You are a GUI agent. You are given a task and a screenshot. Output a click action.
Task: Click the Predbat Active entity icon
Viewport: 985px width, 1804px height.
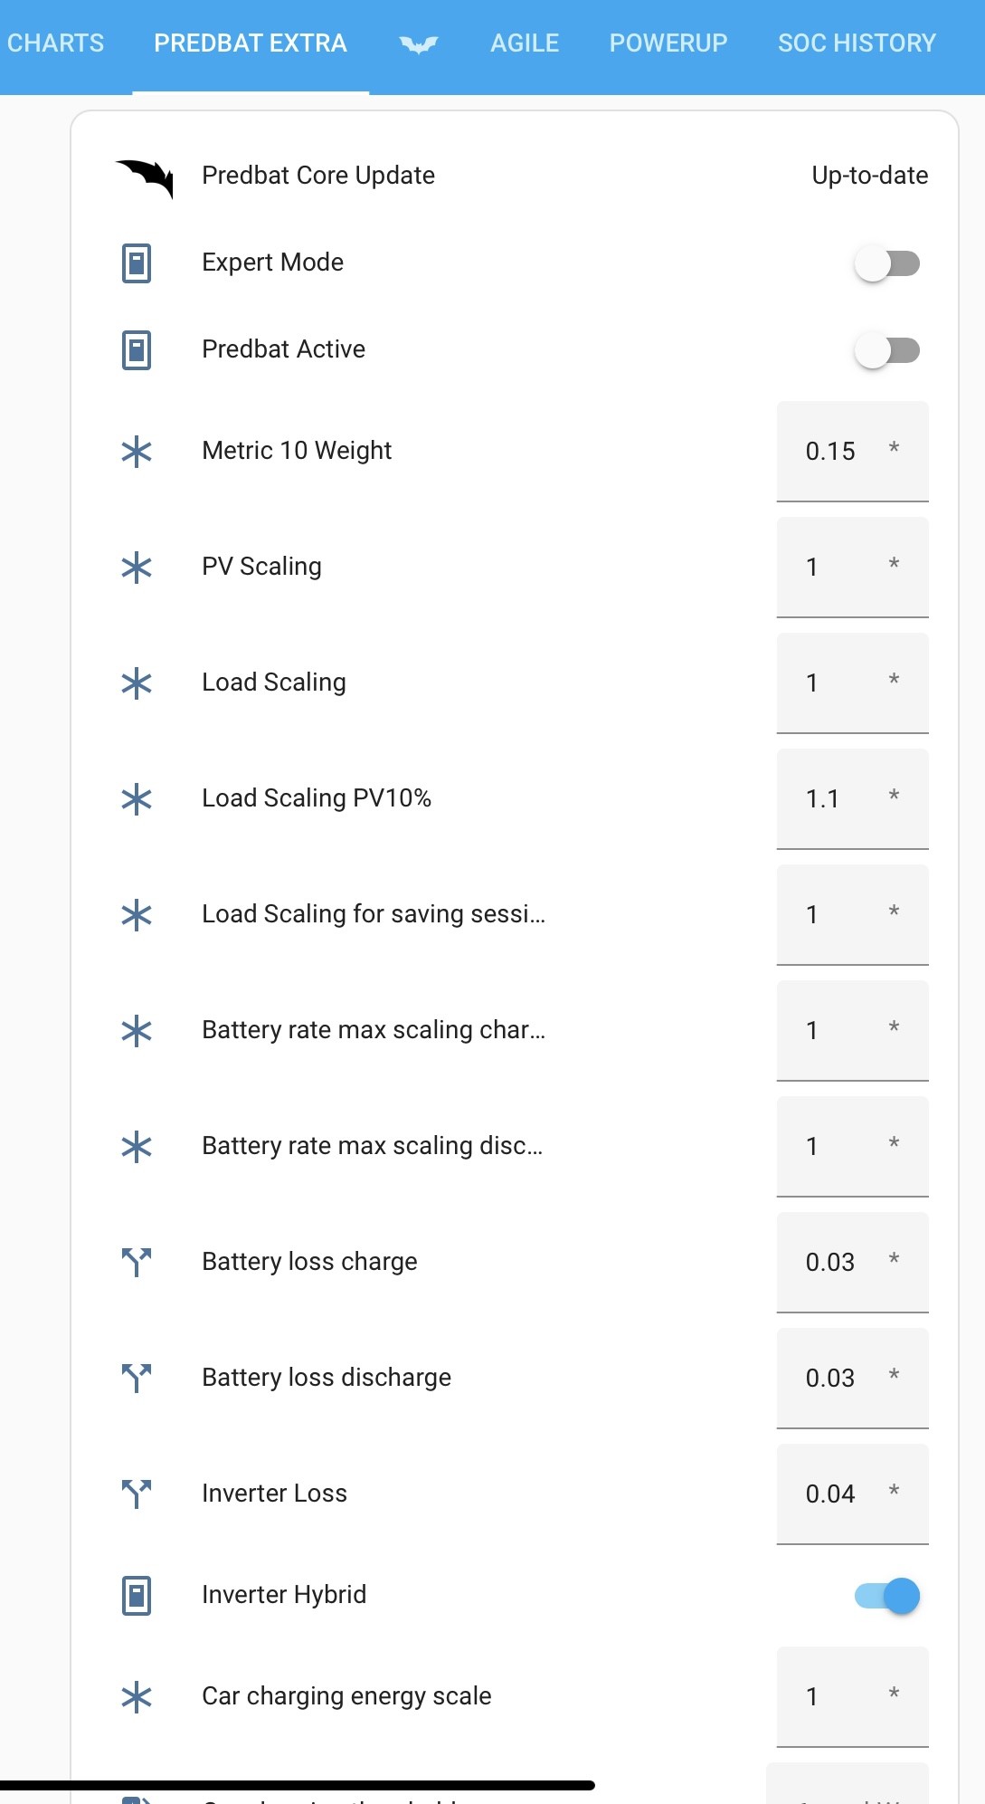pos(137,350)
